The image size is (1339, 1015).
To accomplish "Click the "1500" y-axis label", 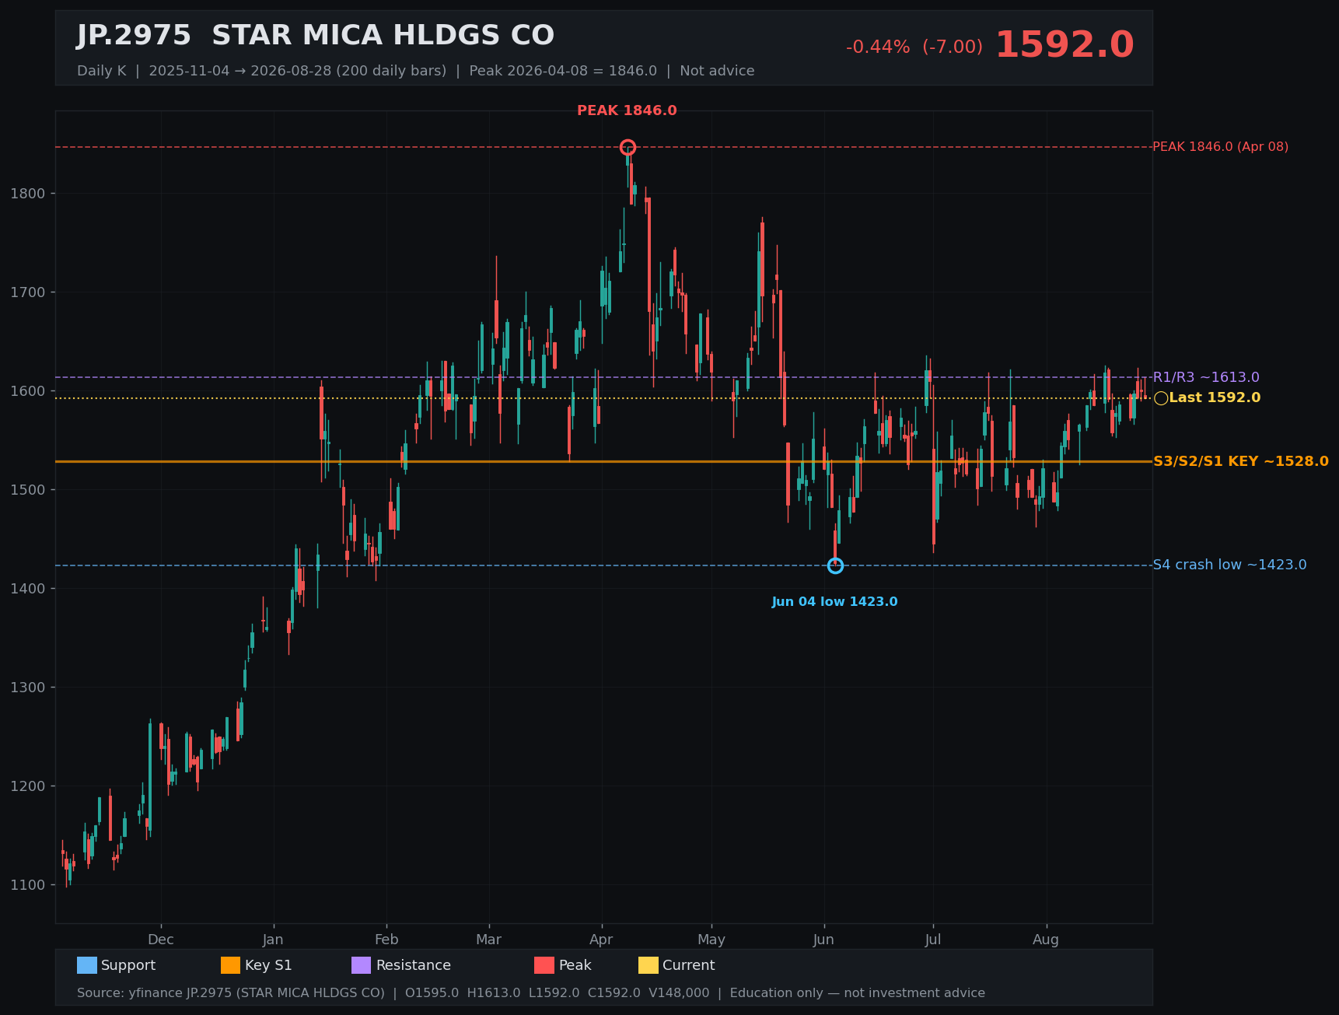I will [27, 490].
